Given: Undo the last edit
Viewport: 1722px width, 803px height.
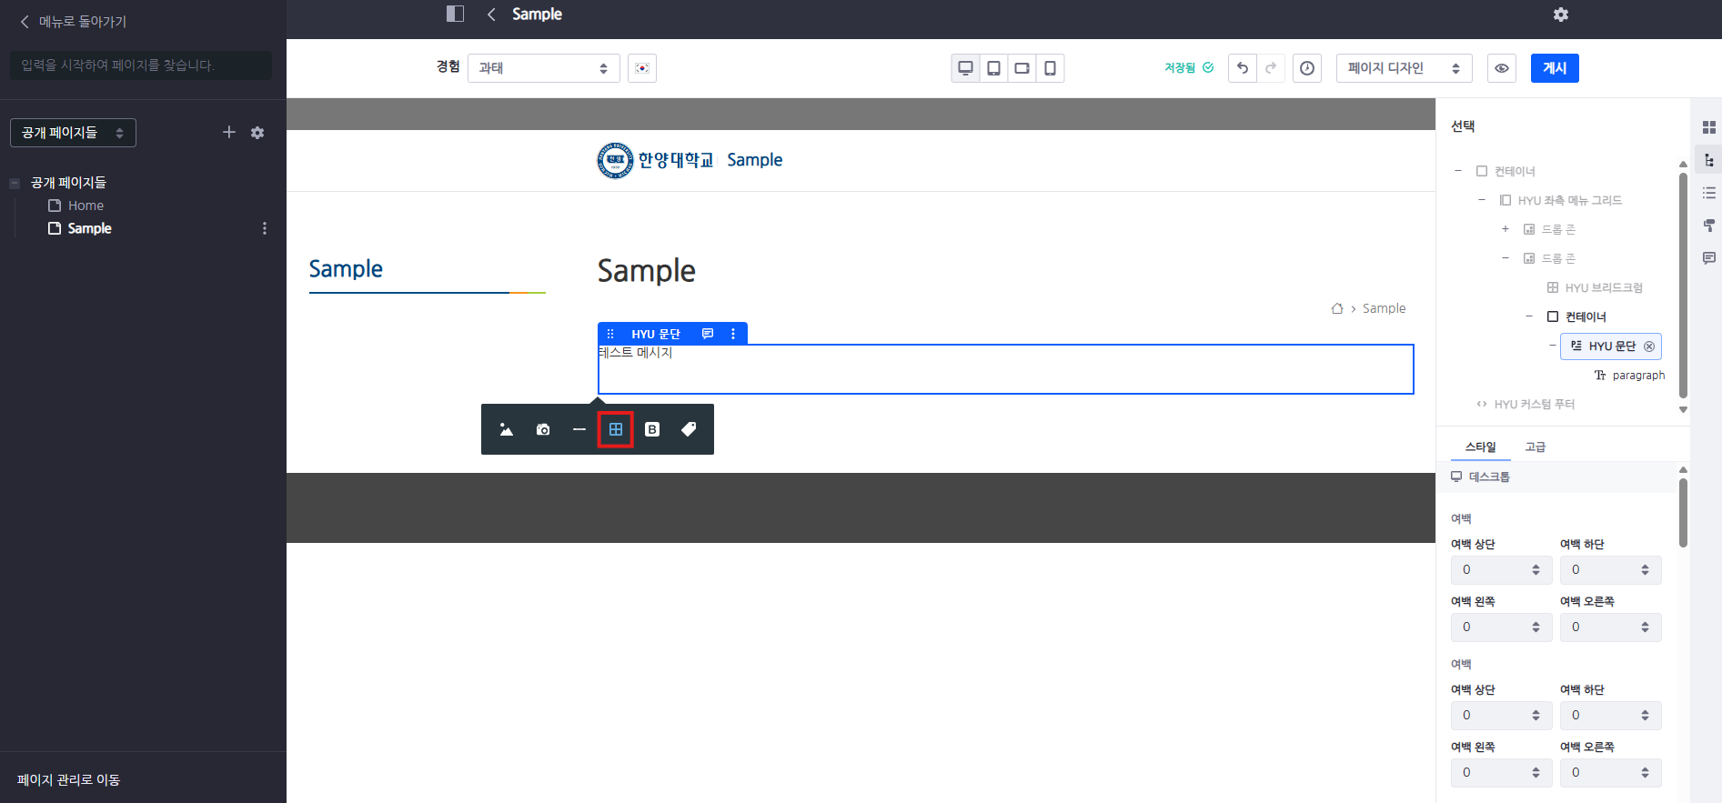Looking at the screenshot, I should coord(1242,68).
